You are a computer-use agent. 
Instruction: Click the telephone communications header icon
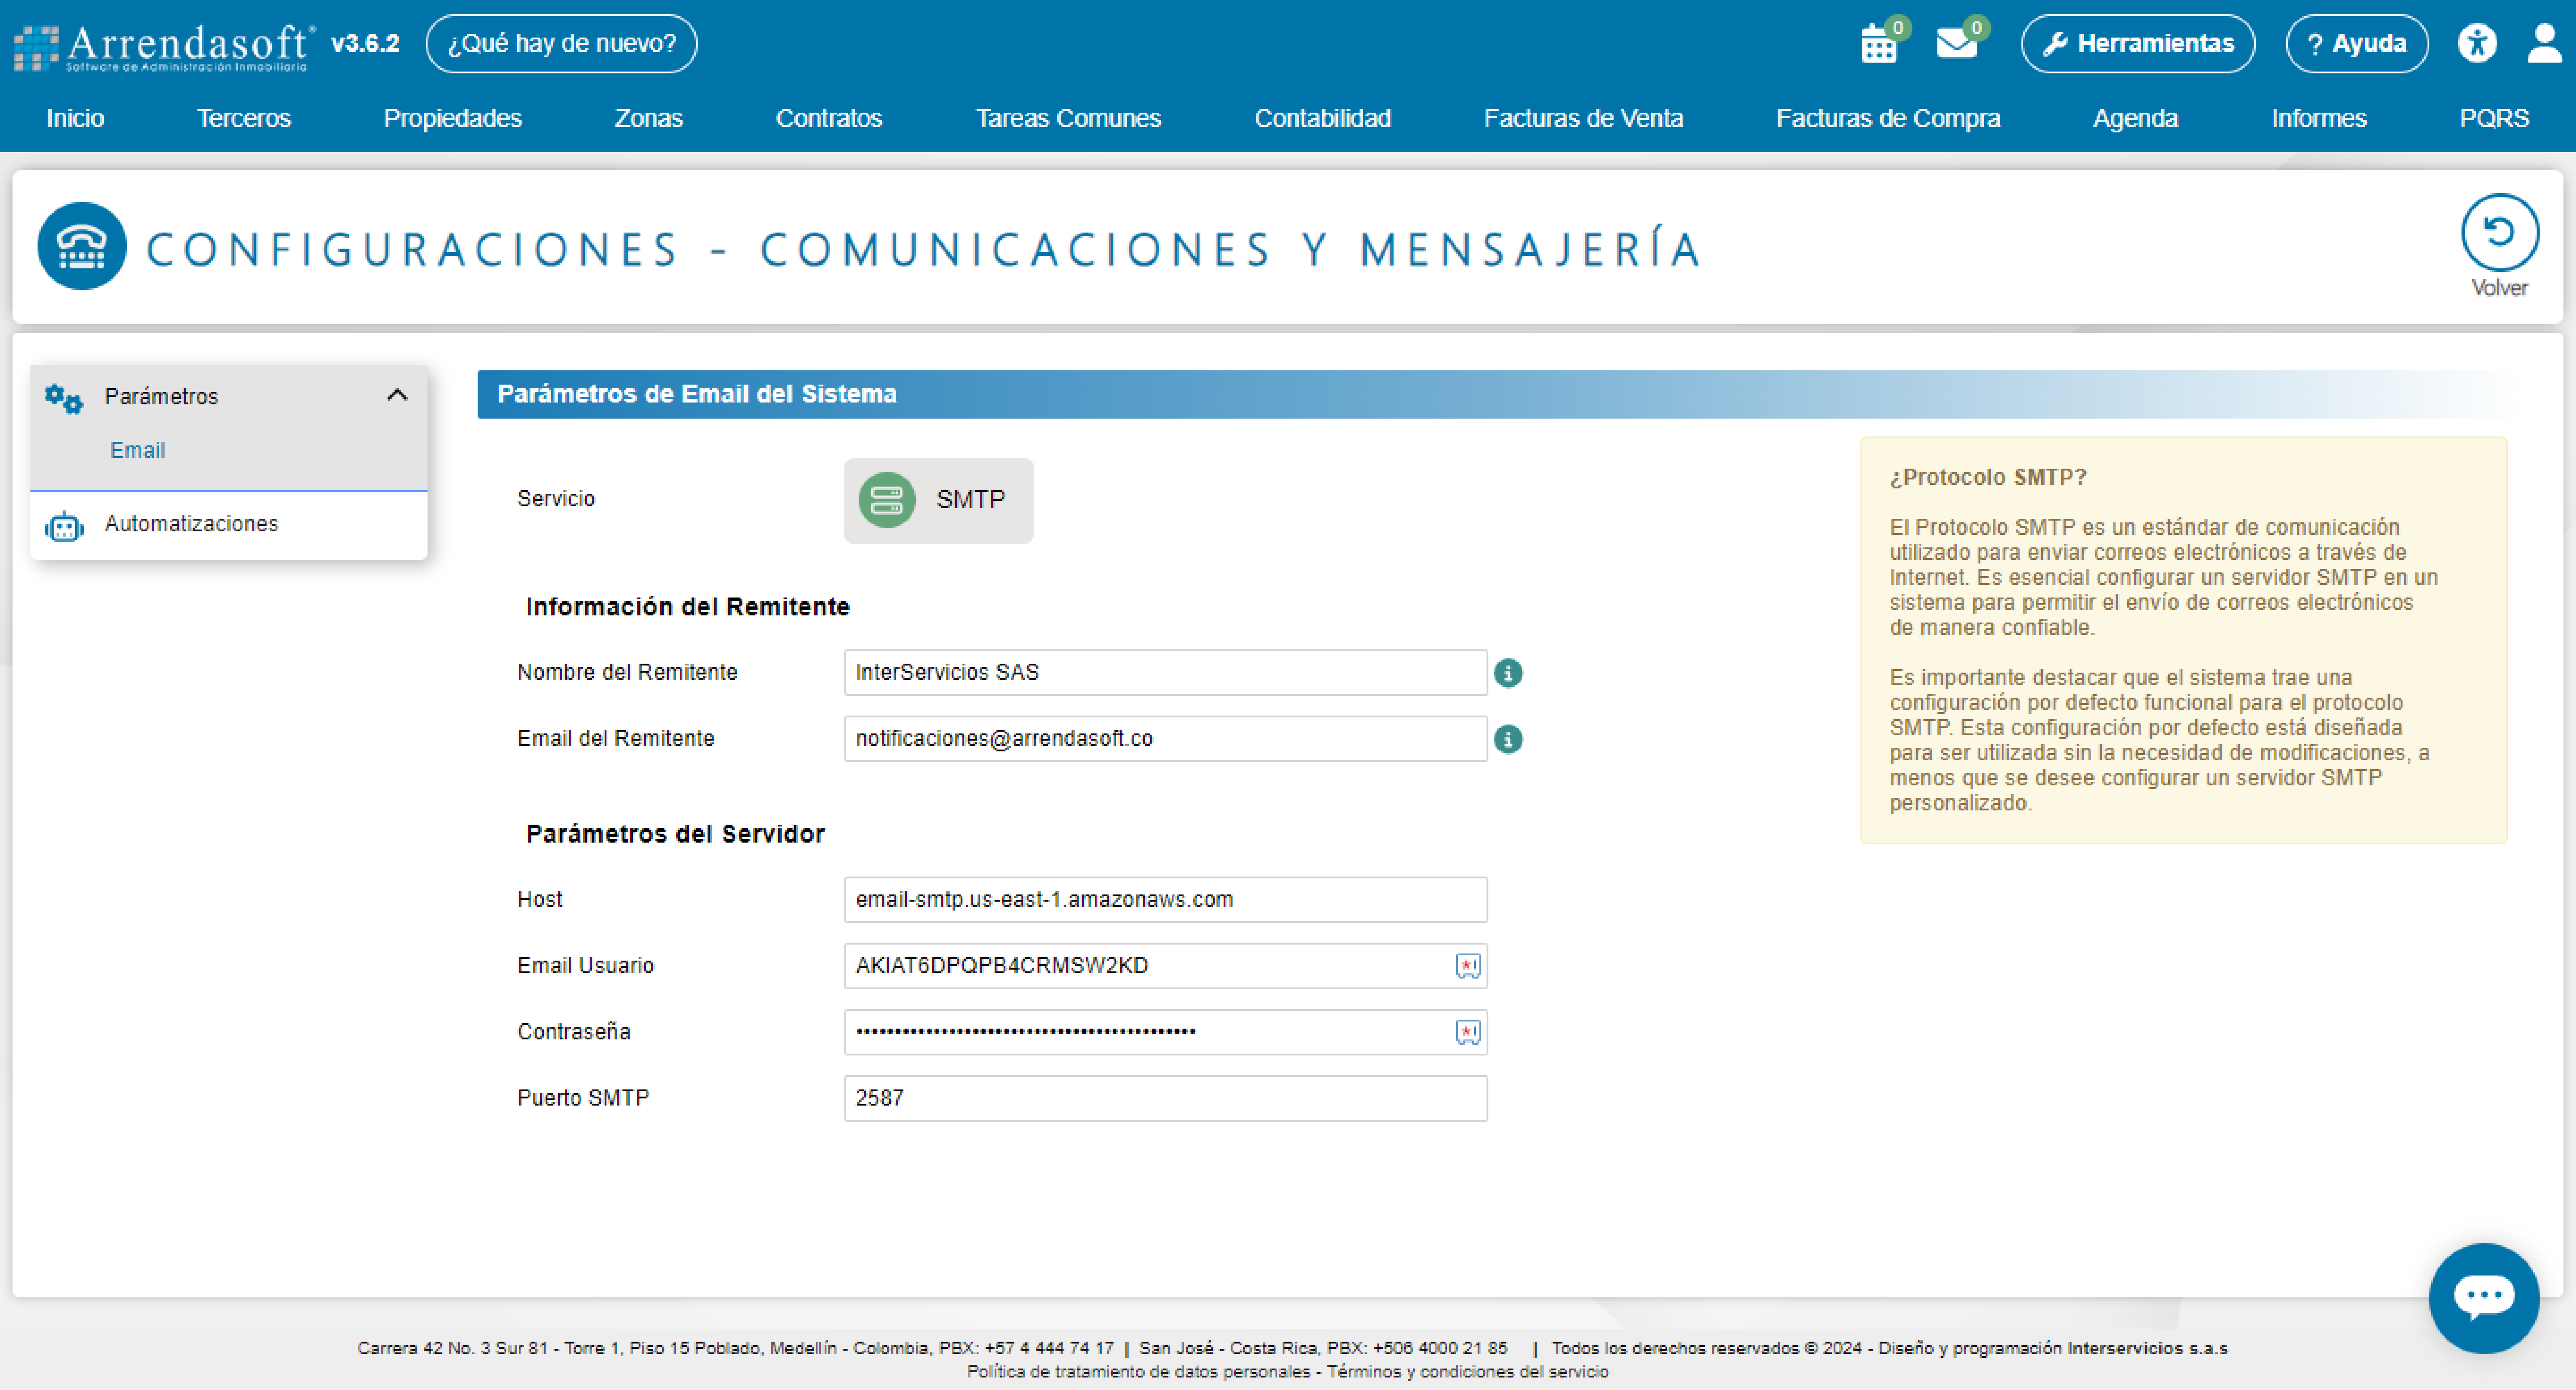[x=82, y=246]
